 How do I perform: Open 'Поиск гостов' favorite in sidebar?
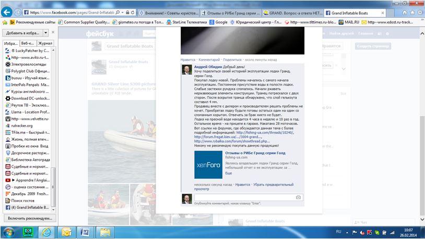[x=20, y=200]
